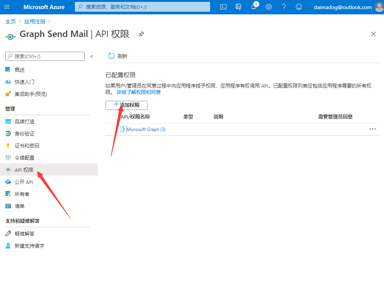Click the 快速入门 quickstart cloud icon

[x=8, y=82]
